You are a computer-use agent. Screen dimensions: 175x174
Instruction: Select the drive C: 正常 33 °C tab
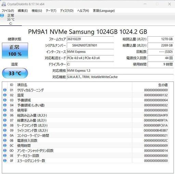tap(11, 20)
